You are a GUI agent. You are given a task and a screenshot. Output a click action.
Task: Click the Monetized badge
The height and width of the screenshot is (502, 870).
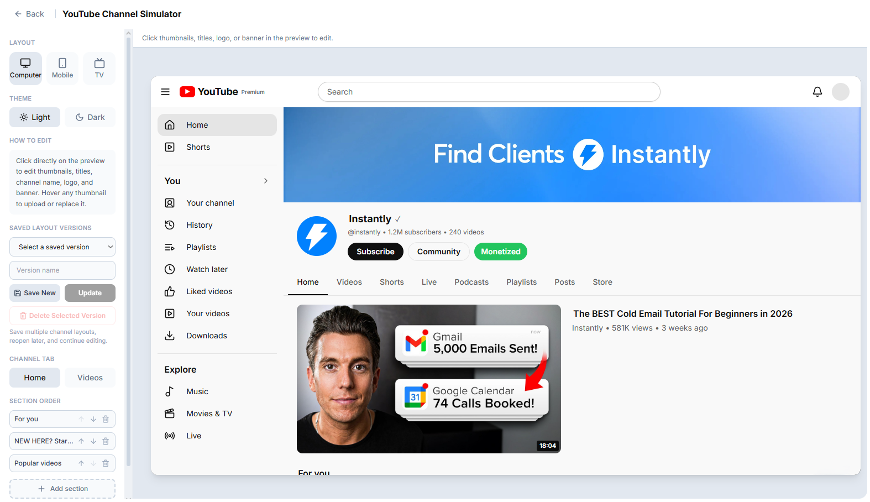pyautogui.click(x=501, y=252)
